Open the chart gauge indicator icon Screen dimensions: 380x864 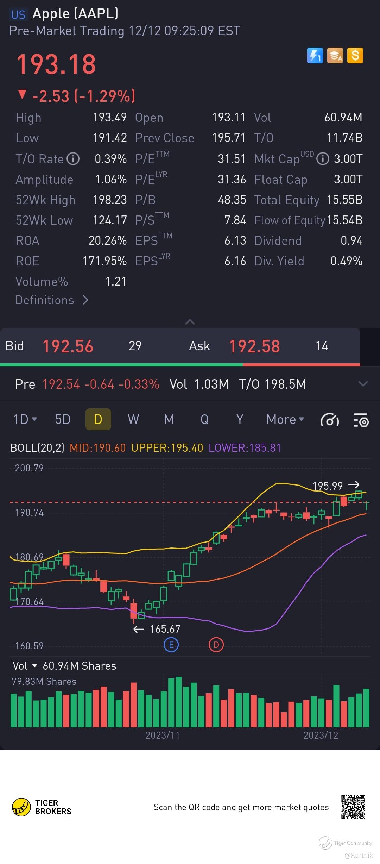[x=330, y=420]
